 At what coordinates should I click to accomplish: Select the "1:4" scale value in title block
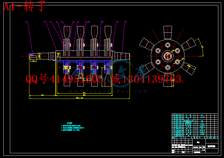coord(204,150)
